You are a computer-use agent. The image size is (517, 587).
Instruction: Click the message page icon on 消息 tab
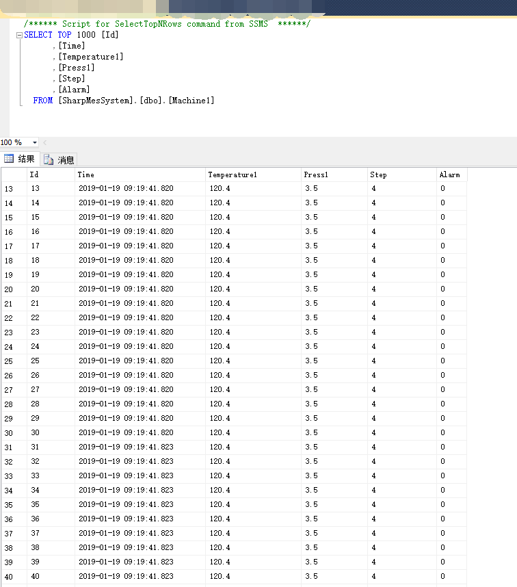[x=49, y=160]
